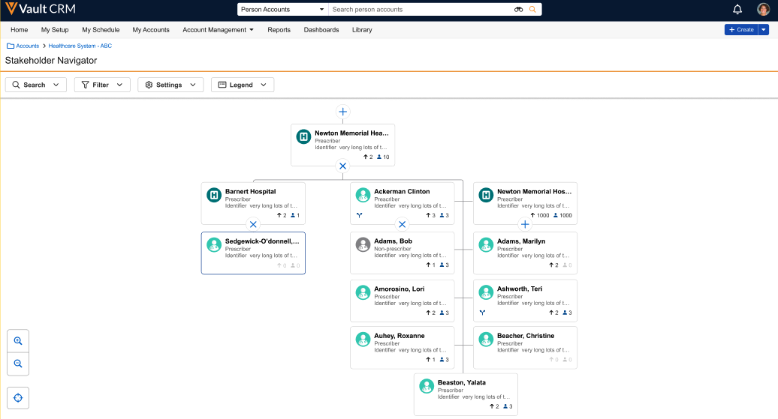
Task: Expand the Legend dropdown
Action: [x=242, y=85]
